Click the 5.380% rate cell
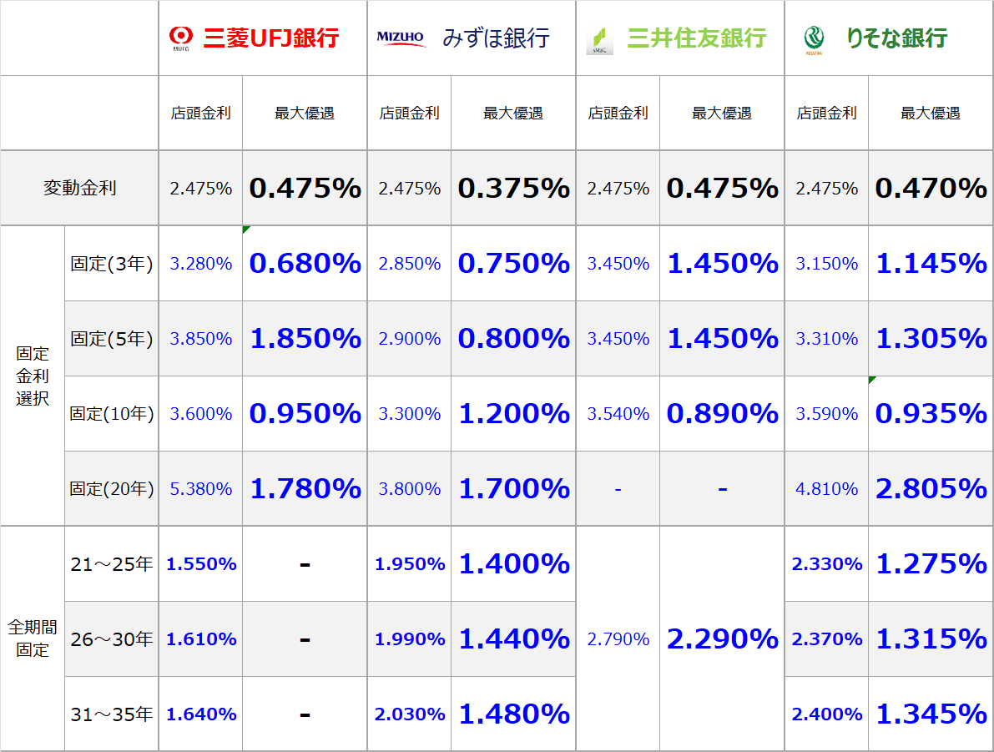The image size is (994, 752). click(200, 488)
